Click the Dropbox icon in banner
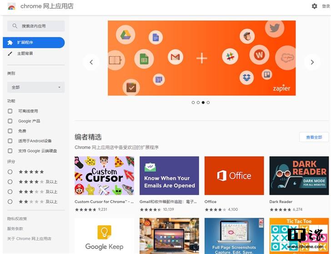This screenshot has height=254, width=331. point(246,78)
